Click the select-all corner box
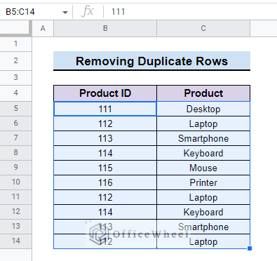 click(15, 28)
